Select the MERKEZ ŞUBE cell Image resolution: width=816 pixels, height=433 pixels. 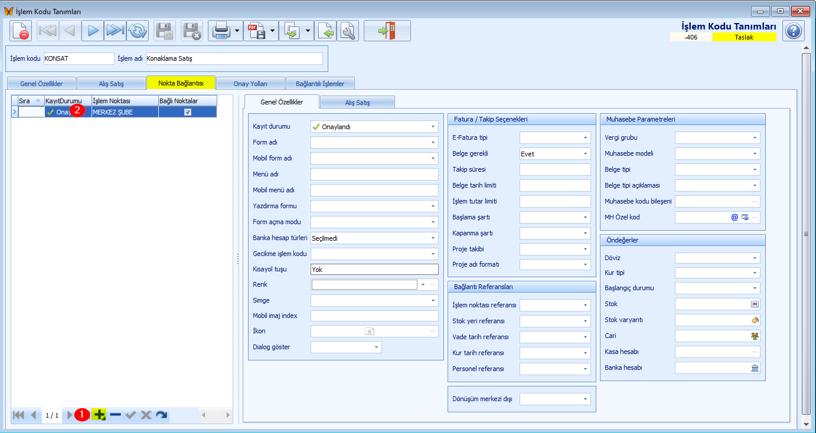(x=125, y=112)
